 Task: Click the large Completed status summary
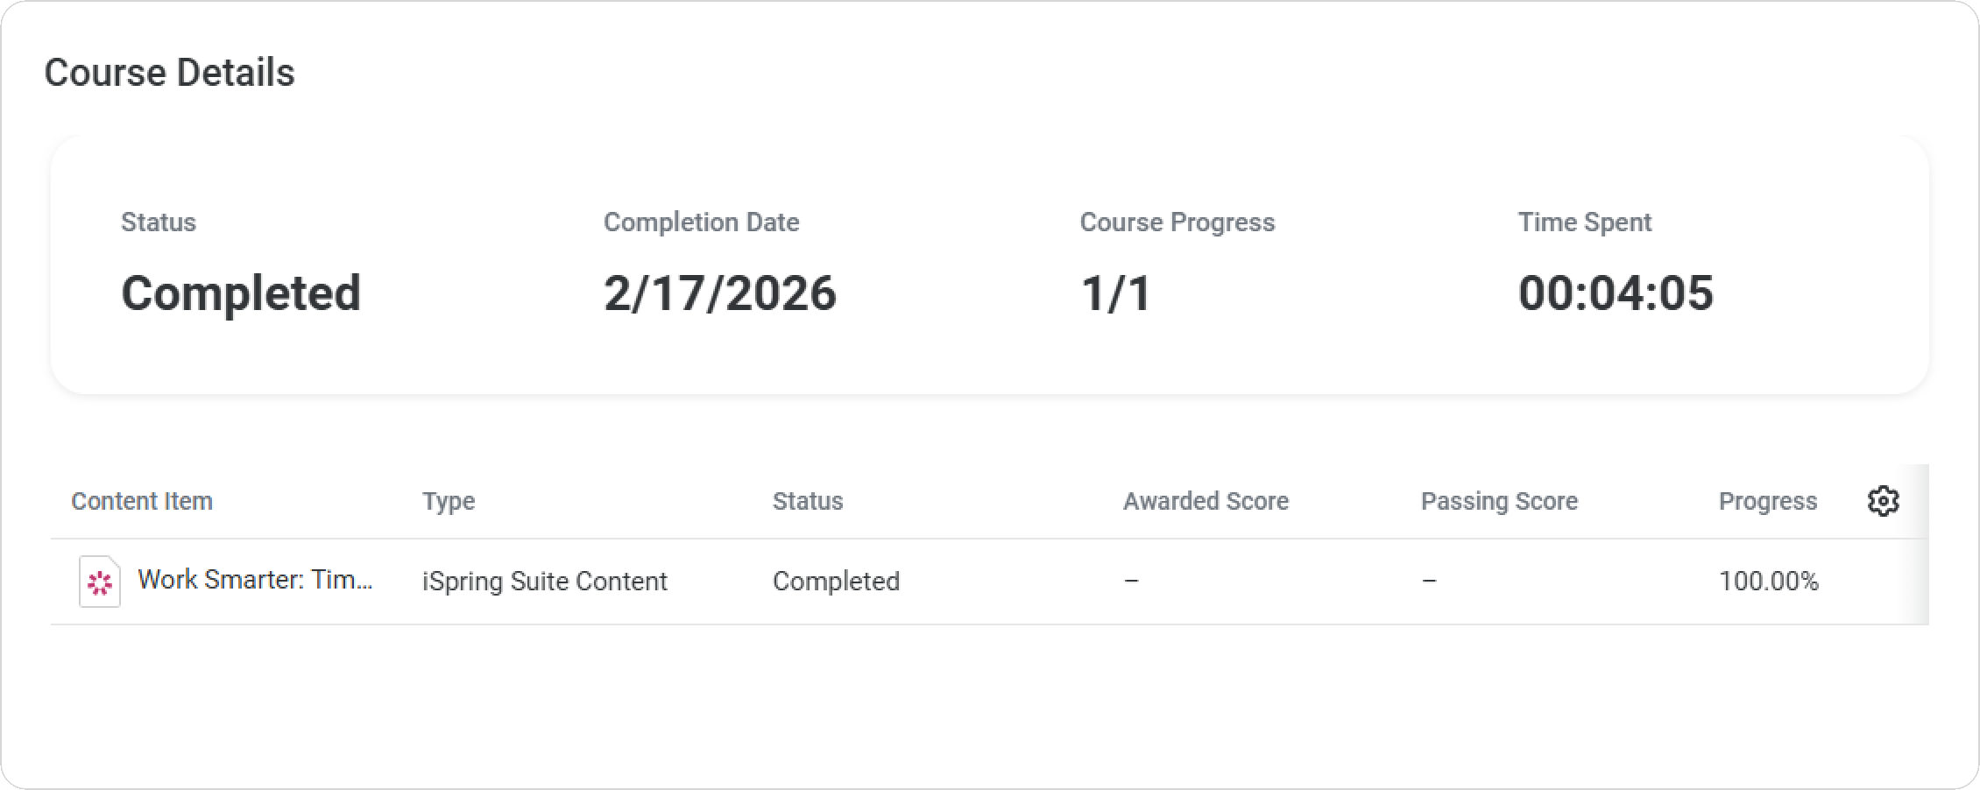click(x=241, y=293)
